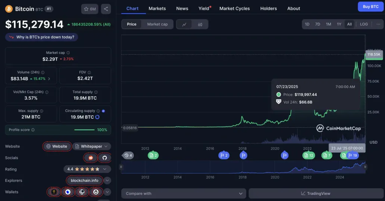Open the Reddit social link
Image resolution: width=385 pixels, height=201 pixels.
91,158
